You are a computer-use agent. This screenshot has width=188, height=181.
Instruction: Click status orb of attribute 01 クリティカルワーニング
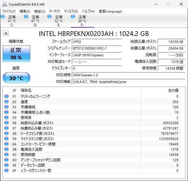6,96
